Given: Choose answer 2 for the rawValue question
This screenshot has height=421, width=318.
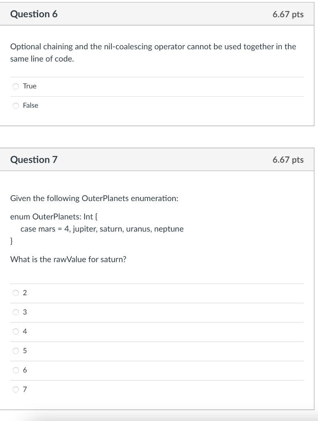Looking at the screenshot, I should coord(16,293).
